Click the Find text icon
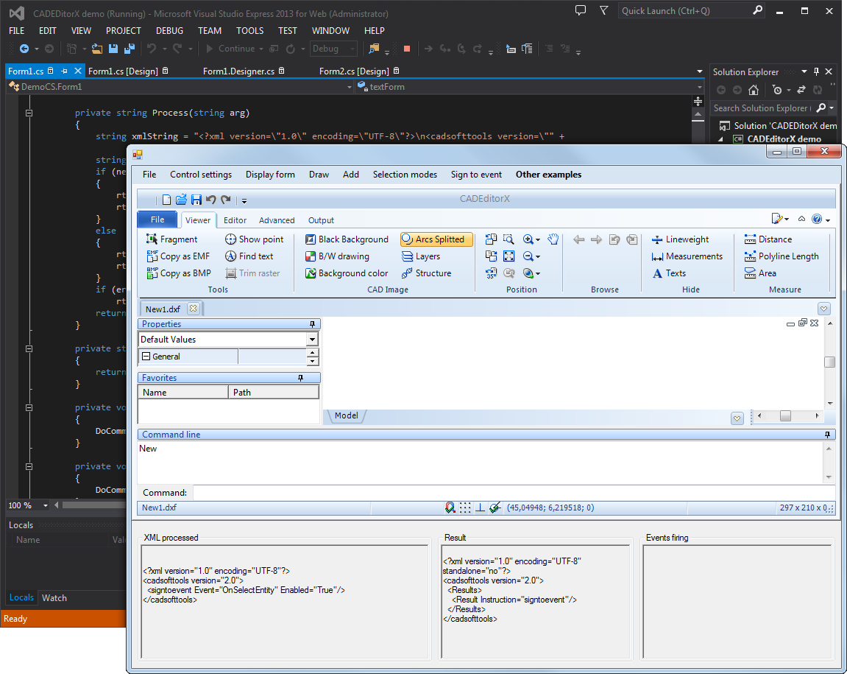This screenshot has width=847, height=674. [230, 256]
